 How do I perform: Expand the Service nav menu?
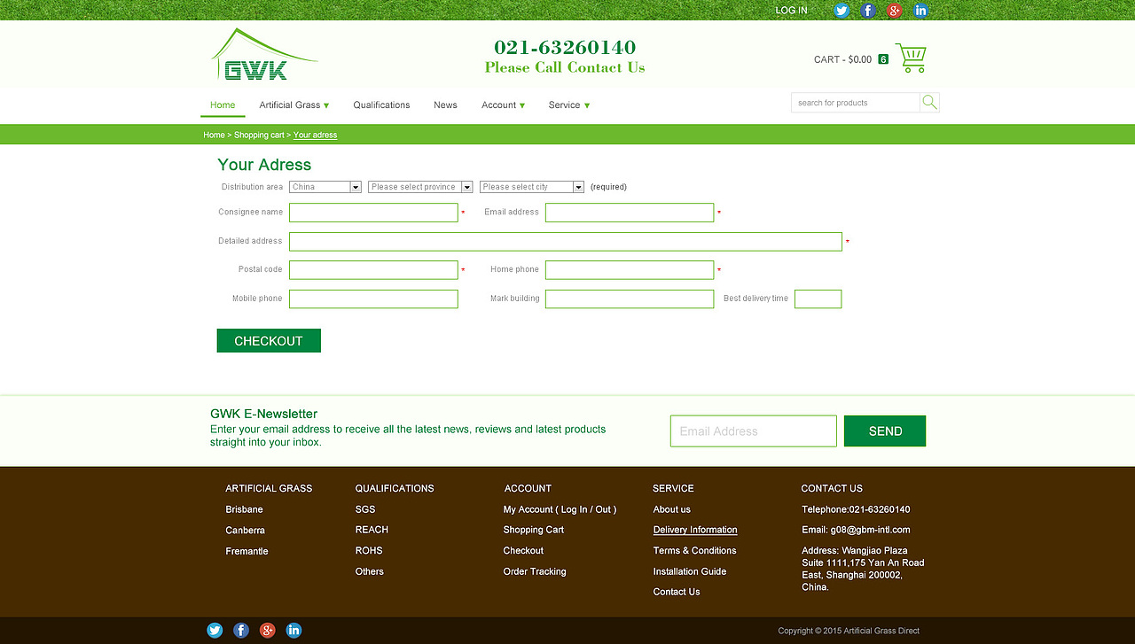569,105
